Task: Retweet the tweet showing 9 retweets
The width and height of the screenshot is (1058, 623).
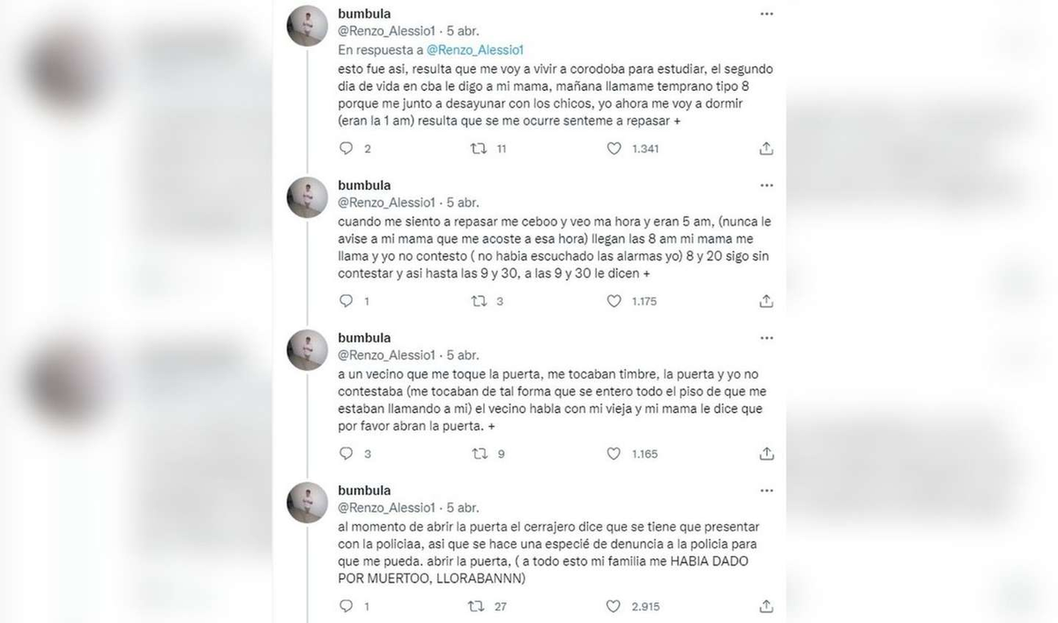Action: click(479, 454)
